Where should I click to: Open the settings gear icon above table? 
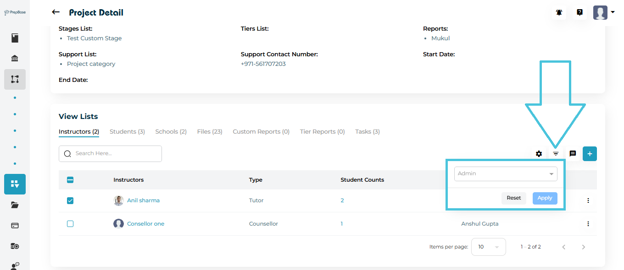(539, 154)
